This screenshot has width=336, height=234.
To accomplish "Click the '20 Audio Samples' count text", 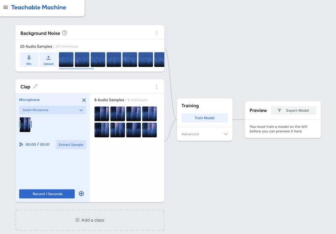I will click(36, 46).
